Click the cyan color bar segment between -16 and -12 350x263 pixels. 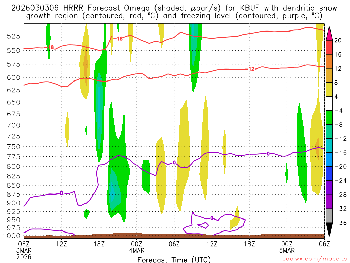[x=329, y=146]
